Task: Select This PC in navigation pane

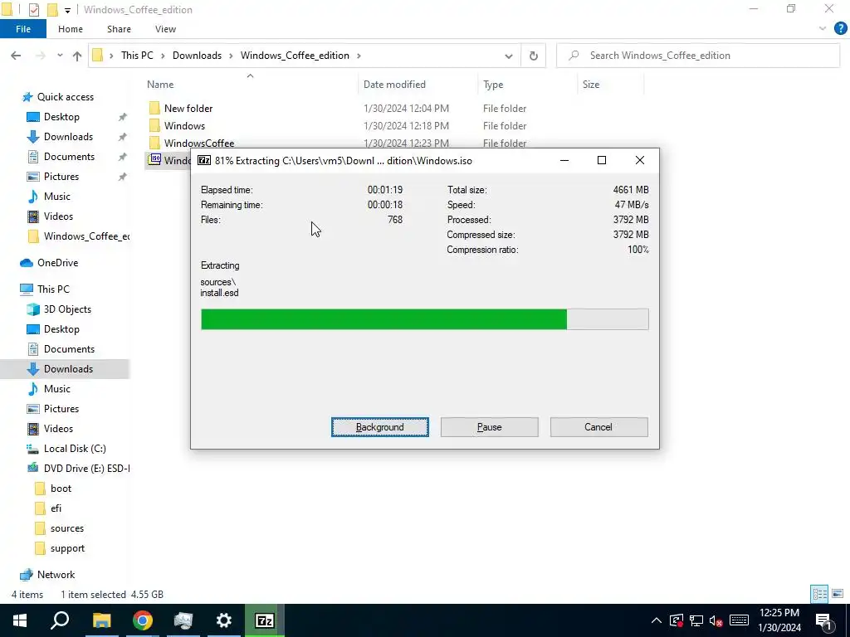Action: point(53,289)
